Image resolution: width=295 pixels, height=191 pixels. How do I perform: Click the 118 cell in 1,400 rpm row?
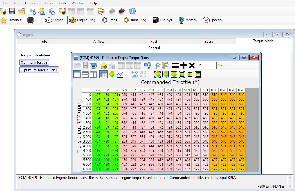click(x=106, y=118)
